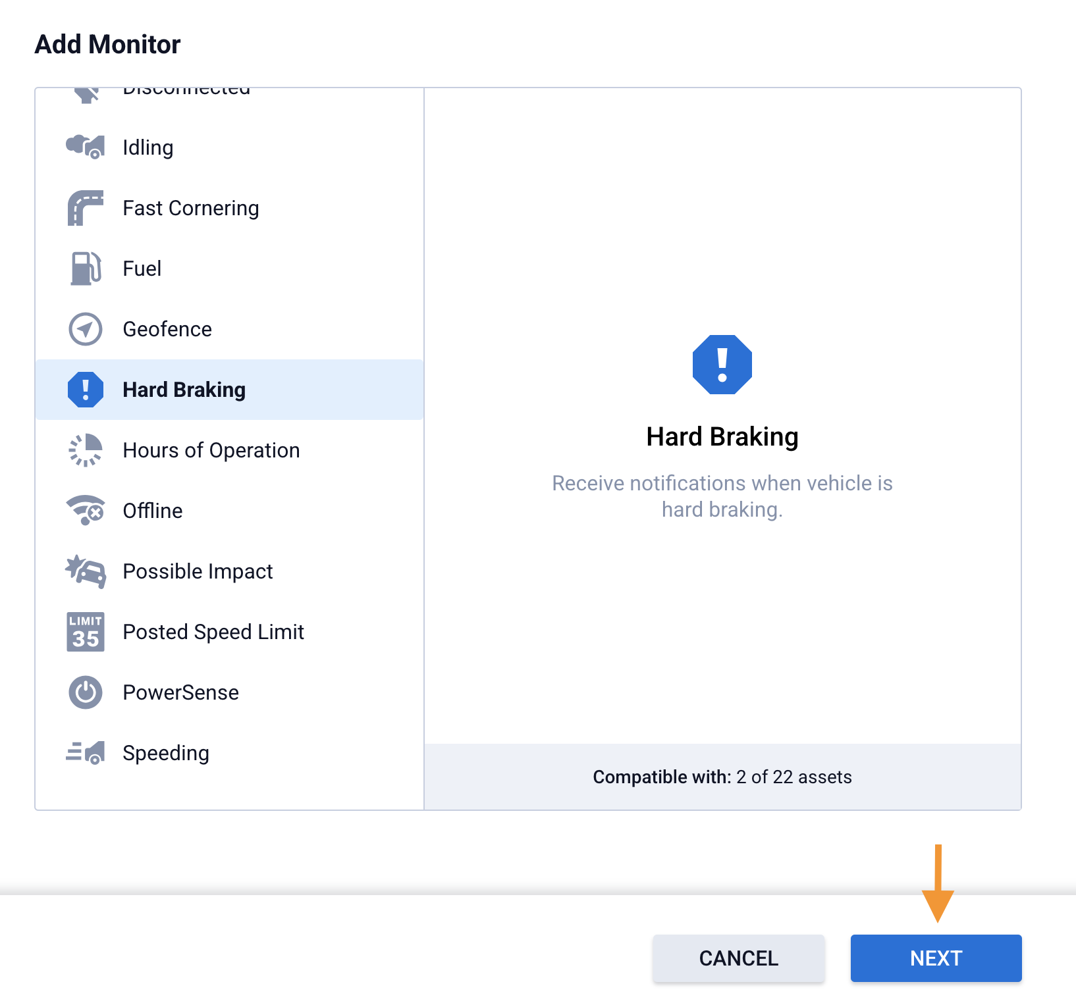Click the Fuel pump icon
Image resolution: width=1076 pixels, height=1007 pixels.
click(85, 269)
